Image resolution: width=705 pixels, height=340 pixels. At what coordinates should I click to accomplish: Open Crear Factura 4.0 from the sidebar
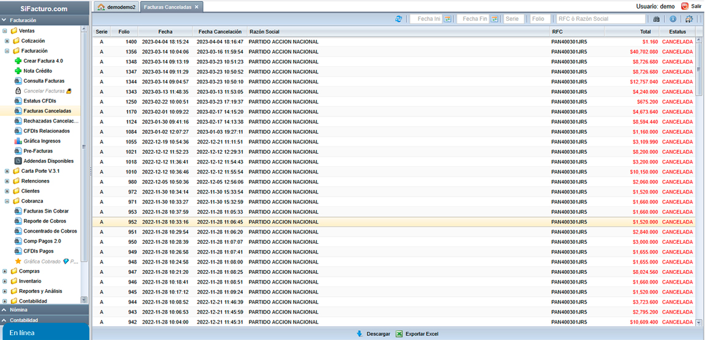tap(43, 61)
